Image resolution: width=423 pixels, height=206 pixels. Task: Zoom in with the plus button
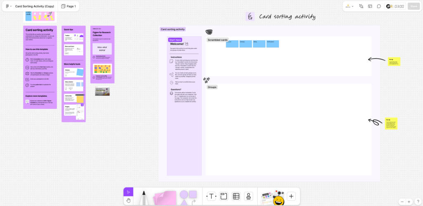[409, 202]
